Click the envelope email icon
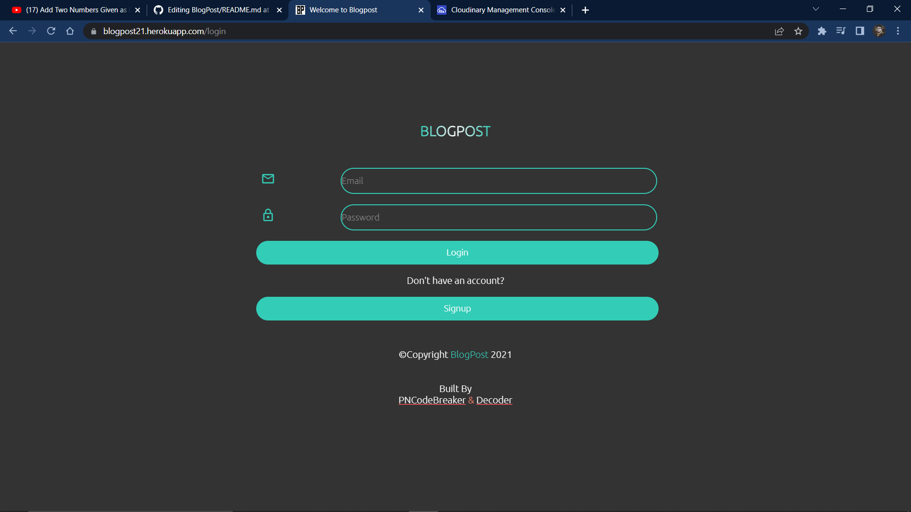This screenshot has height=512, width=911. click(x=268, y=179)
